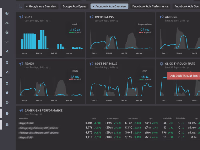
Task: Select the pie chart sidebar icon
Action: pyautogui.click(x=7, y=32)
